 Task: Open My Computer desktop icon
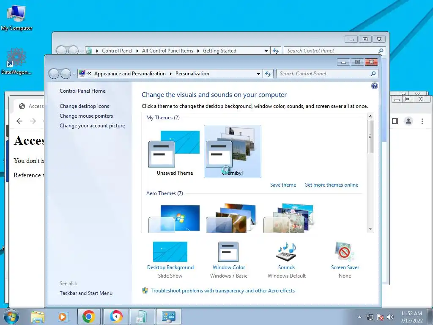click(16, 17)
